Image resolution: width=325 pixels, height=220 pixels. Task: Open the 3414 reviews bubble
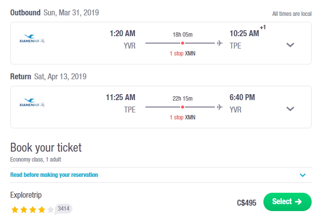point(64,209)
